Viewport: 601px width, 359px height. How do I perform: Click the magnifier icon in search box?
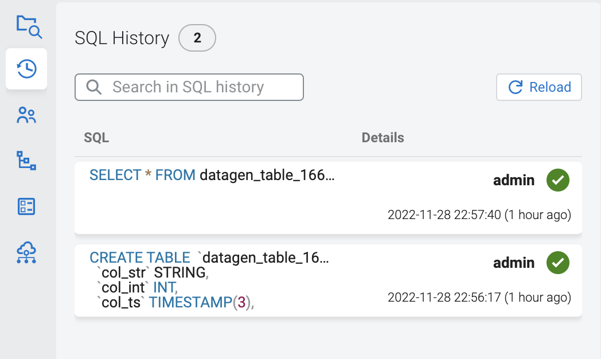point(93,87)
